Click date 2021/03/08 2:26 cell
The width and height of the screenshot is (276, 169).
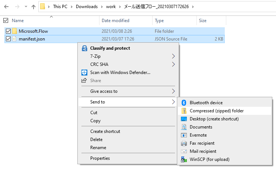(x=117, y=31)
